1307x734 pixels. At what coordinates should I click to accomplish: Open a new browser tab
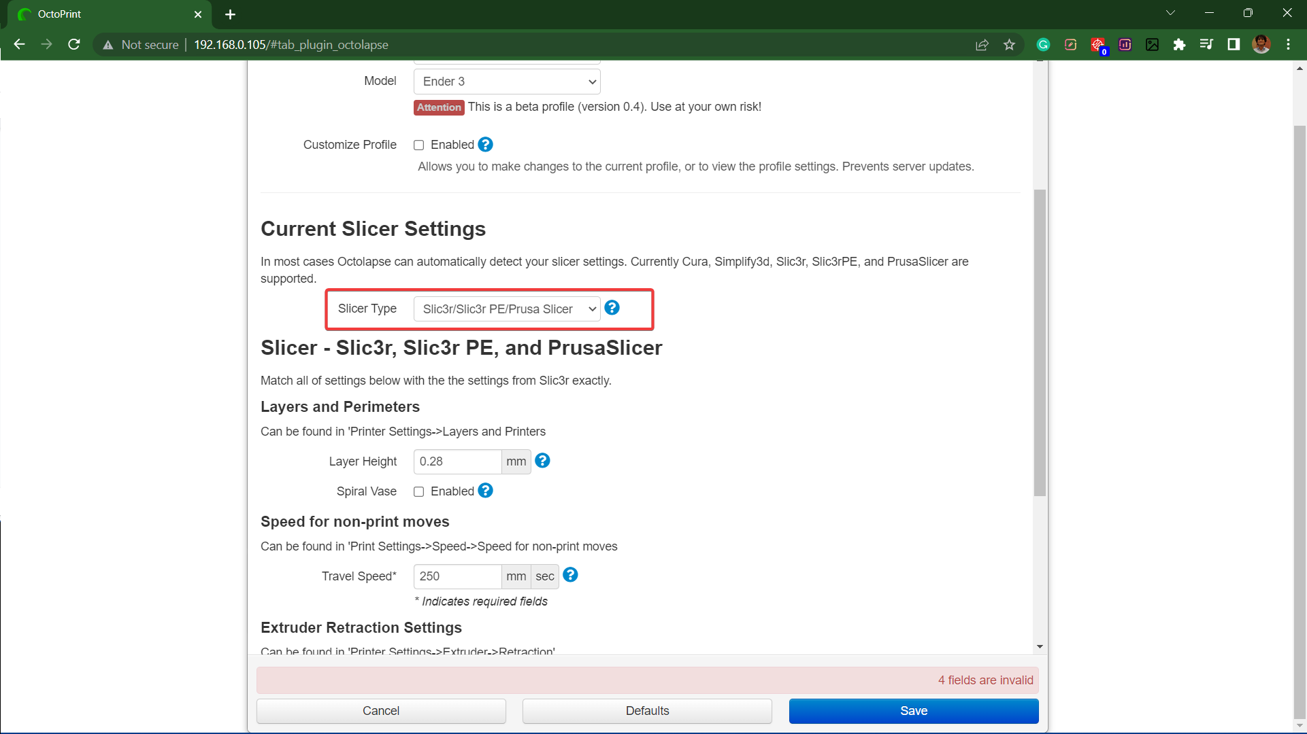[x=230, y=14]
